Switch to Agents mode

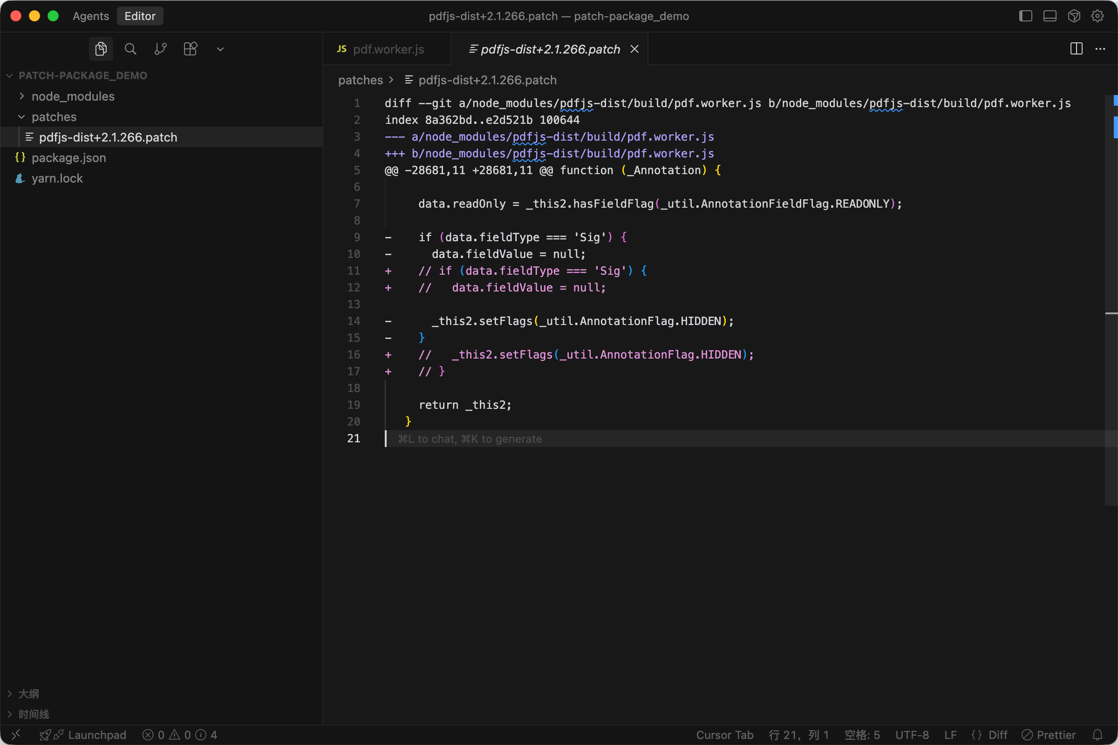click(91, 16)
